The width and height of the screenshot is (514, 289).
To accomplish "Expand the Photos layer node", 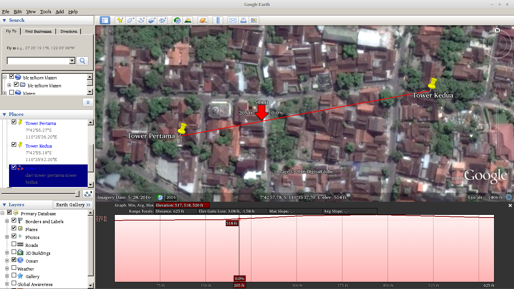I will click(x=7, y=237).
